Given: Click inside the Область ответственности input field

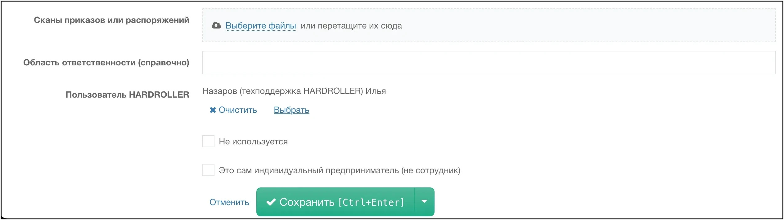Looking at the screenshot, I should [490, 63].
